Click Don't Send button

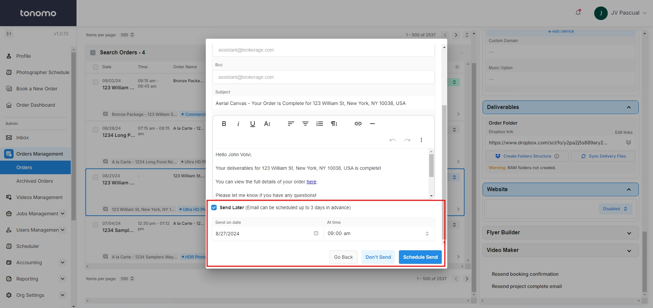[x=378, y=257]
